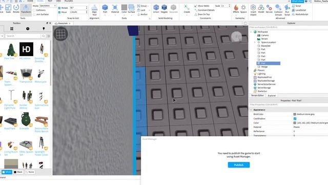Screen dimensions: 328x185
Task: Select the None background option
Action: (30, 172)
